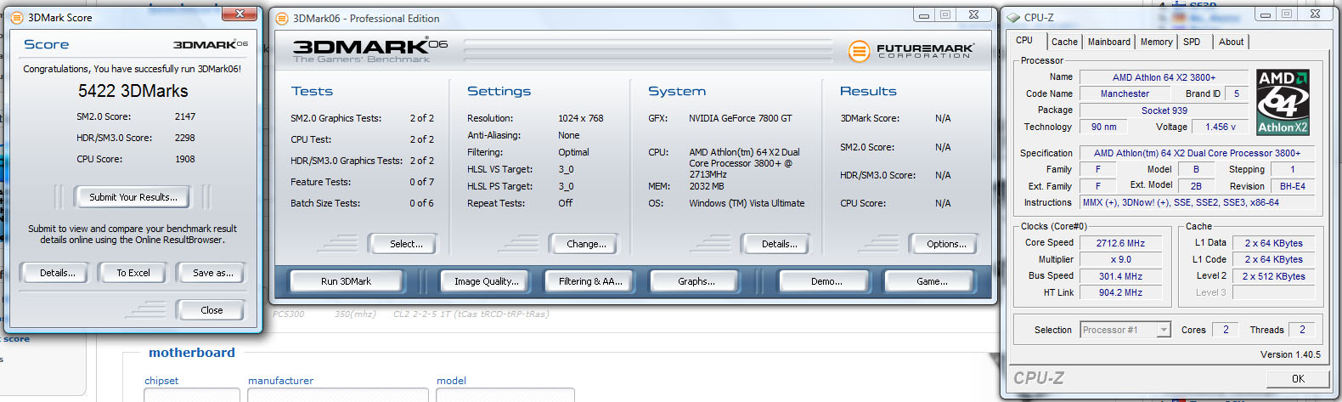Click the CPU Name field AMD Athlon 64 X2 3800+
Image resolution: width=1342 pixels, height=402 pixels.
click(1164, 77)
